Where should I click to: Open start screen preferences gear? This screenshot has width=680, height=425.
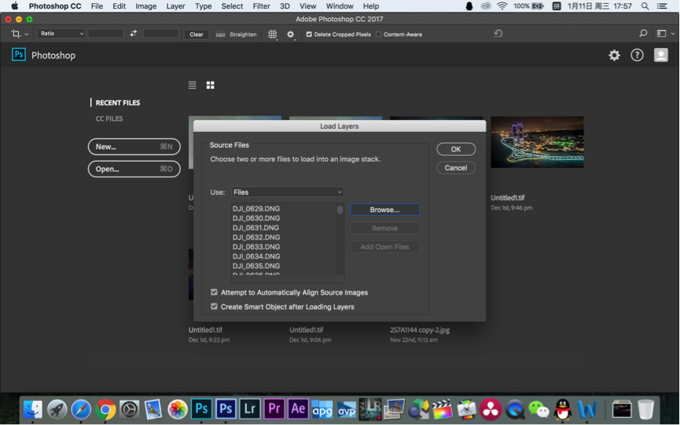[614, 55]
